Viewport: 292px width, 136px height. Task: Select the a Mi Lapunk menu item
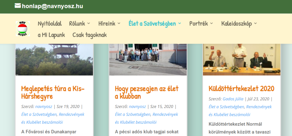tap(51, 35)
